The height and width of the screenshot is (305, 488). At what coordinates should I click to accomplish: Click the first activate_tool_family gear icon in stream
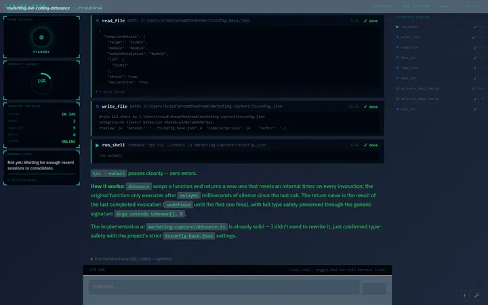coord(397,89)
